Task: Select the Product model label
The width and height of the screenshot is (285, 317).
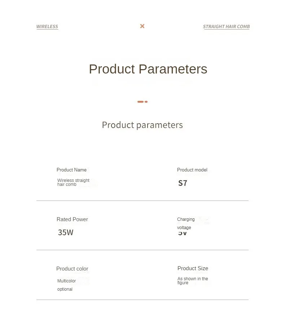Action: tap(192, 170)
